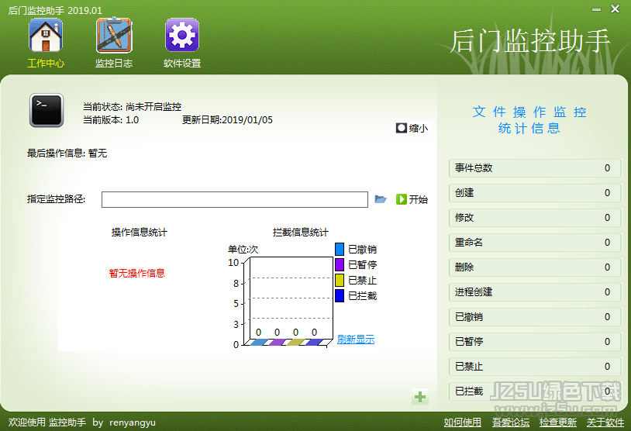Click the 当前状态 status text
This screenshot has width=631, height=431.
click(132, 107)
